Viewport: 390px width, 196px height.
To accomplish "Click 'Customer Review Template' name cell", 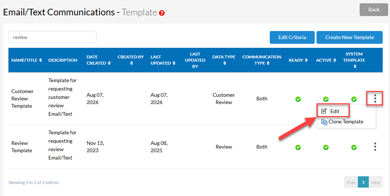I will 22,99.
